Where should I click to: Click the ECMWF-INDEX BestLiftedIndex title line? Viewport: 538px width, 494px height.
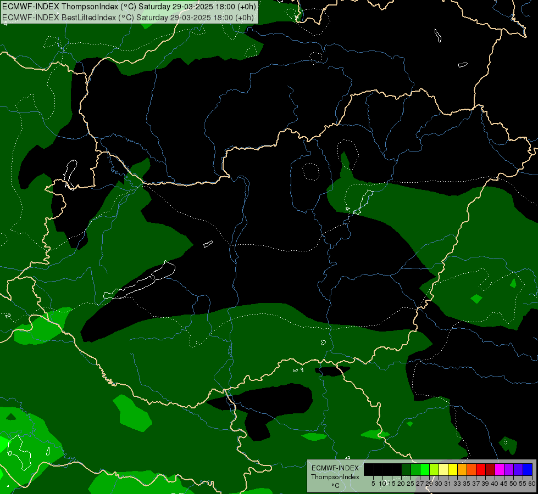click(x=128, y=18)
